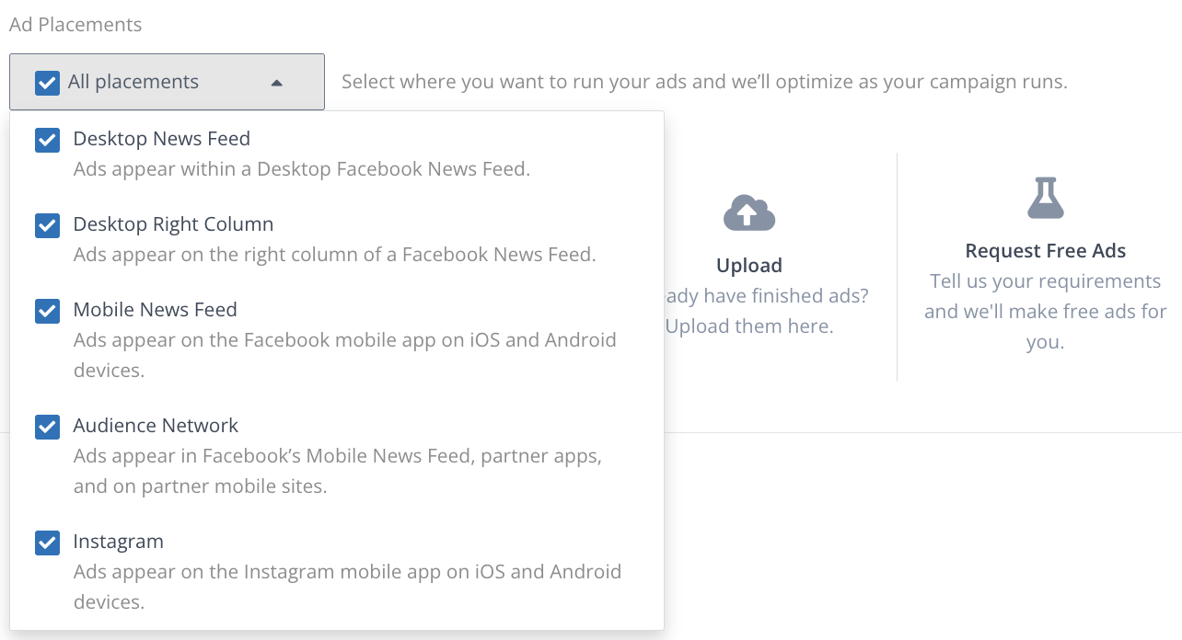Viewport: 1182px width, 640px height.
Task: Click the Instagram placement description text
Action: pos(347,587)
